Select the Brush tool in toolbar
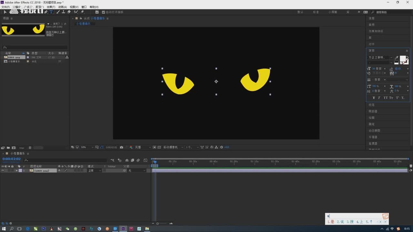The image size is (413, 232). (58, 12)
